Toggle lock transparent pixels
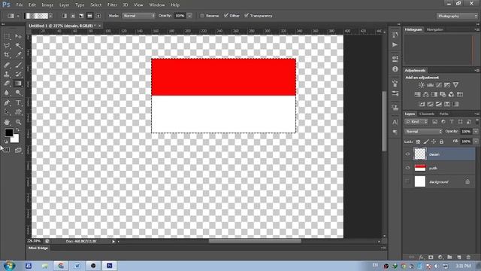Viewport: 481px width, 271px height. (x=418, y=142)
